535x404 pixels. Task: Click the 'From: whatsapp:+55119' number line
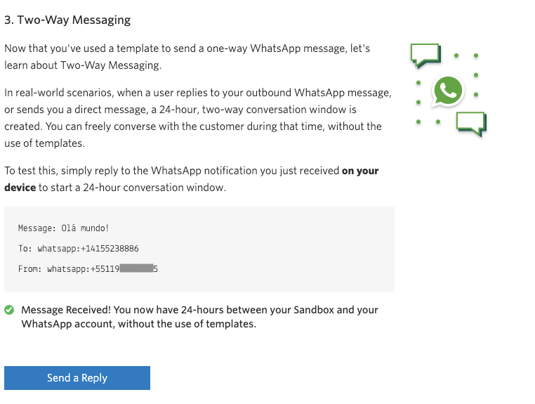tap(88, 269)
